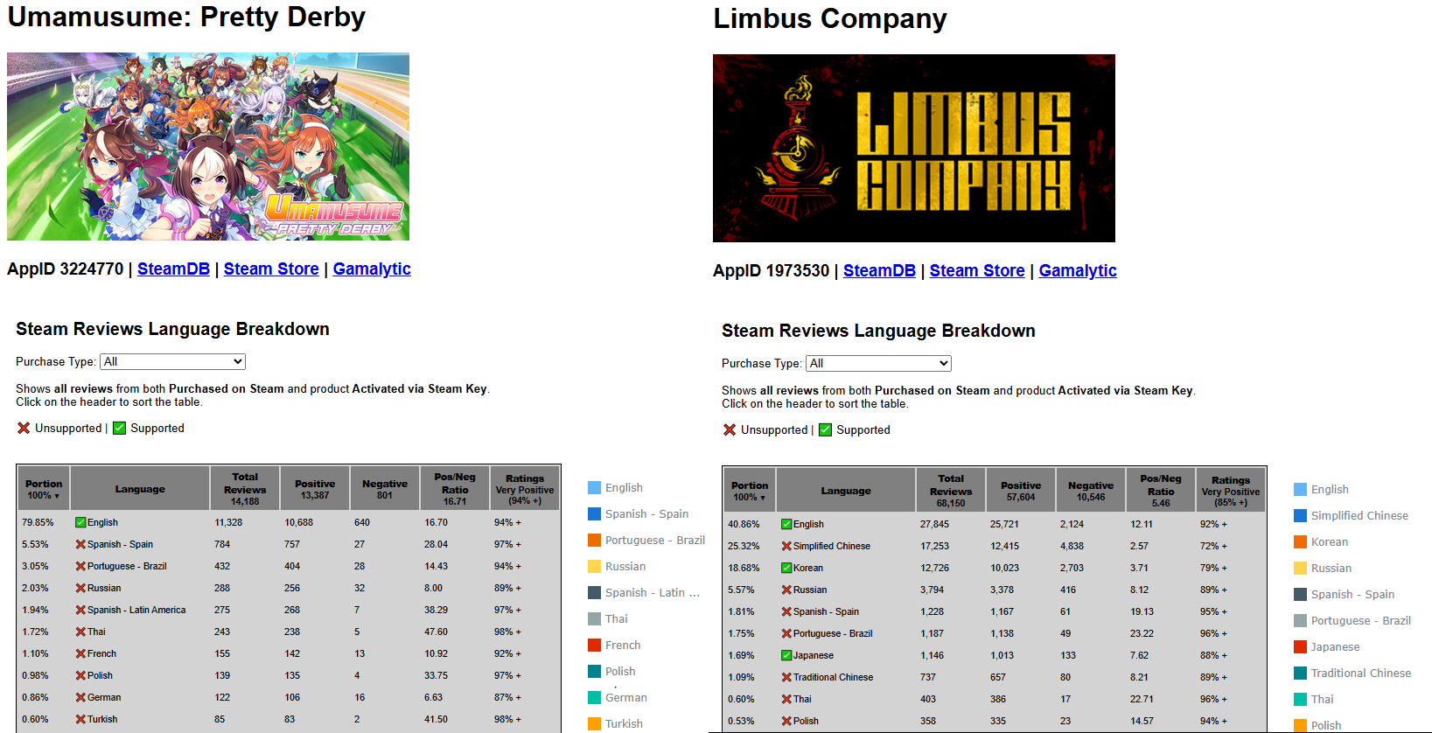This screenshot has height=733, width=1432.
Task: Click unsupported X on Spanish - Latin America row
Action: (x=80, y=610)
